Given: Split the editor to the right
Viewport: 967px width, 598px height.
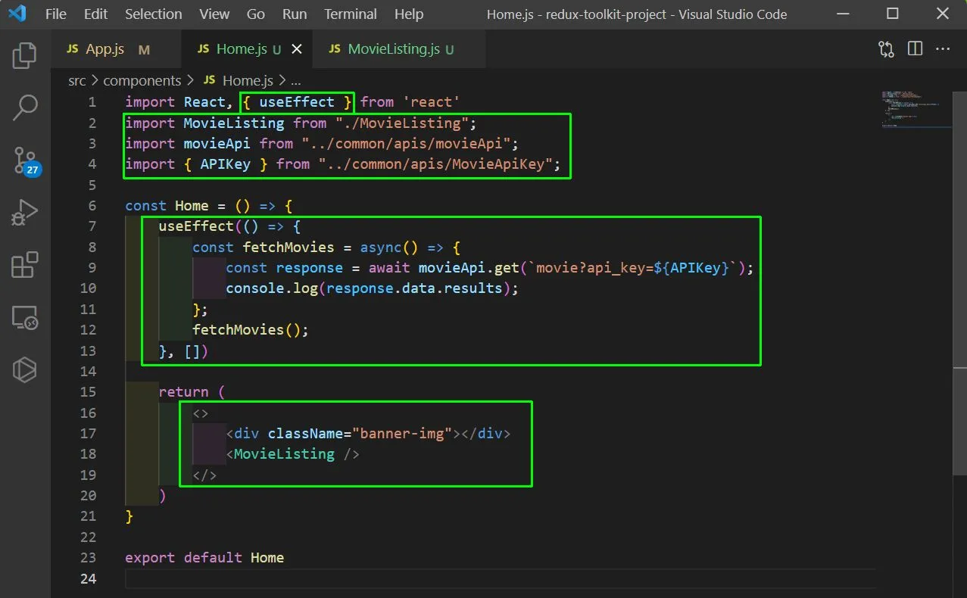Looking at the screenshot, I should pyautogui.click(x=915, y=49).
